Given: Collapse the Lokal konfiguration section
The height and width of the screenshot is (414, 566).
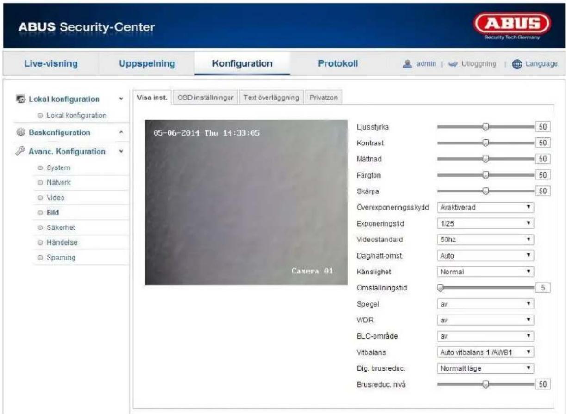Looking at the screenshot, I should pos(121,99).
